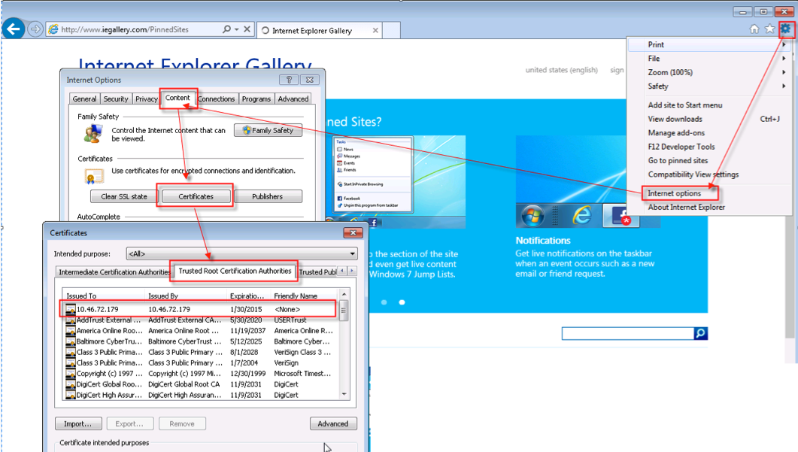Screen dimensions: 798x452
Task: Click the browser Forward arrow button
Action: click(35, 29)
